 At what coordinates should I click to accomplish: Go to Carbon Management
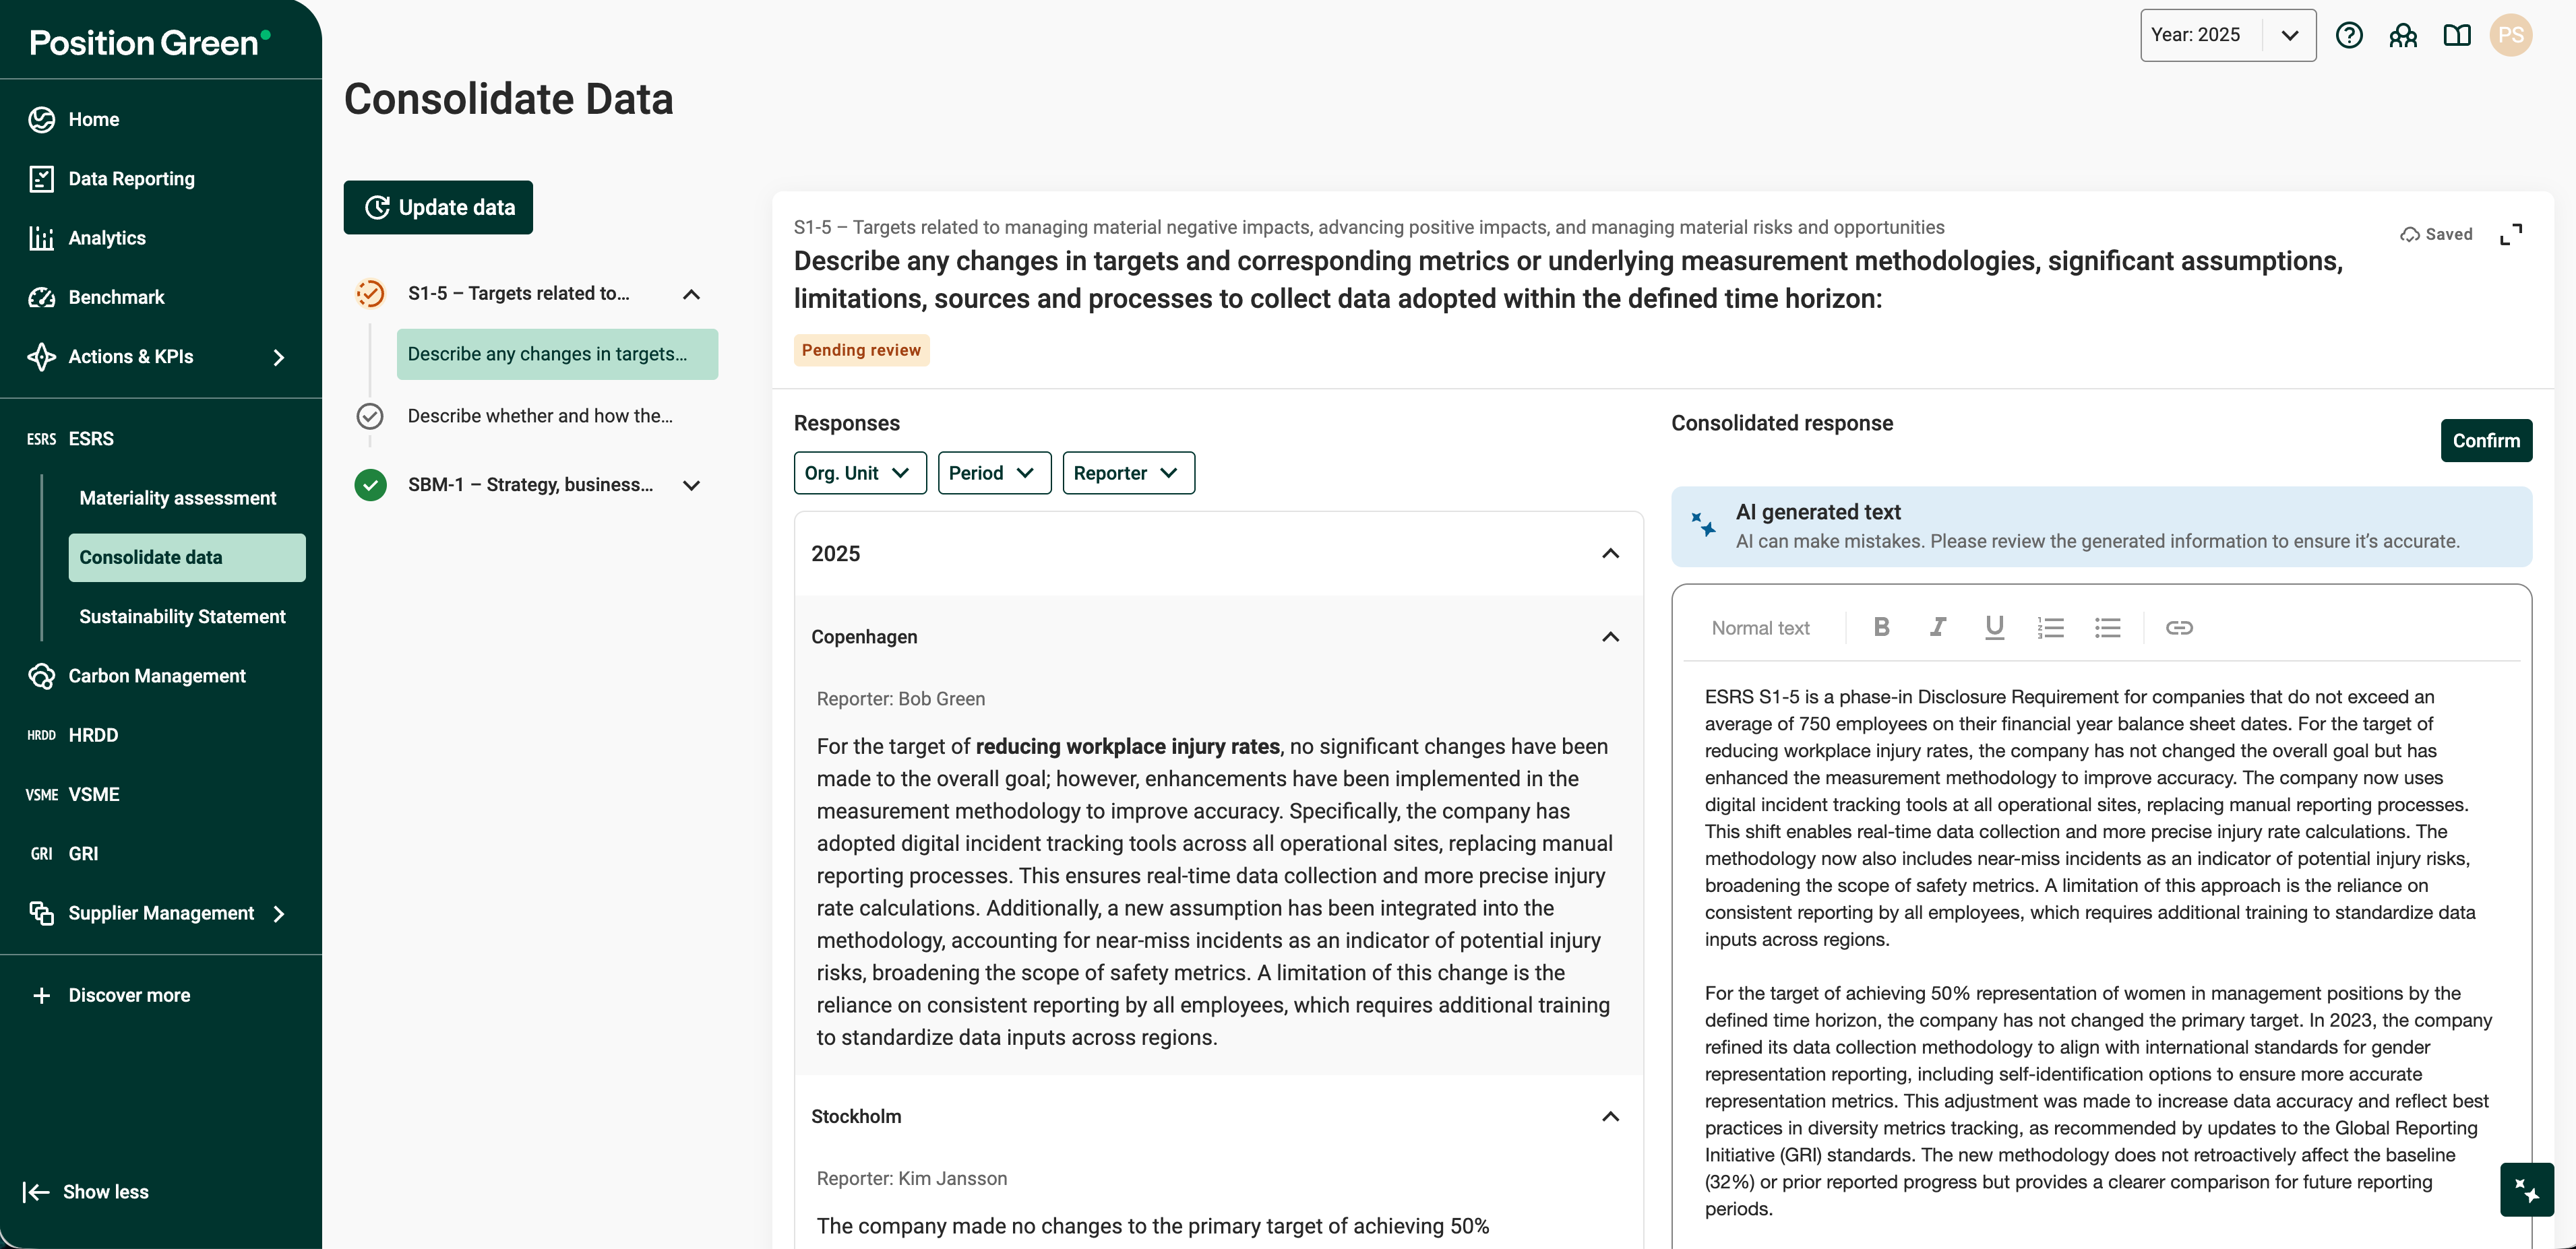(157, 676)
